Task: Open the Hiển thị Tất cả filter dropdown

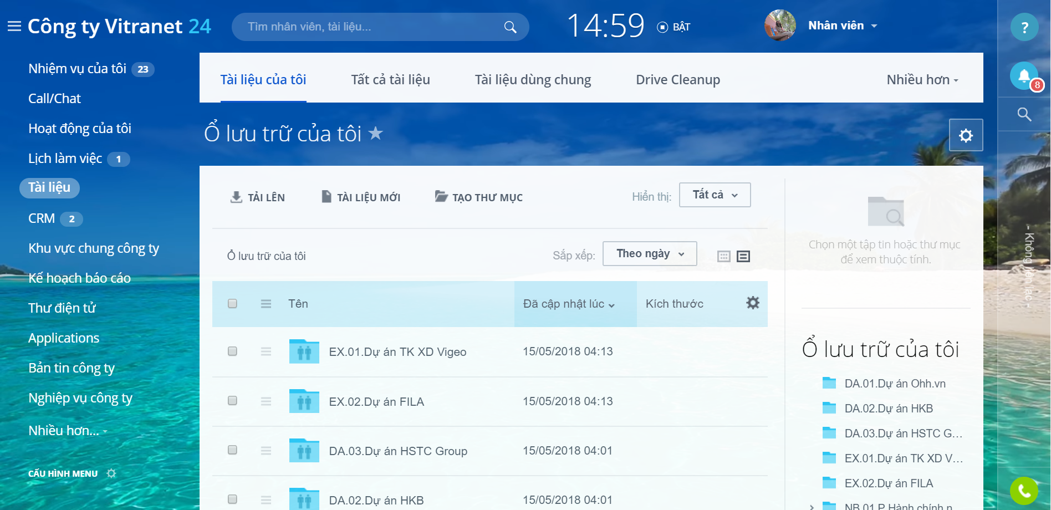Action: click(x=715, y=195)
